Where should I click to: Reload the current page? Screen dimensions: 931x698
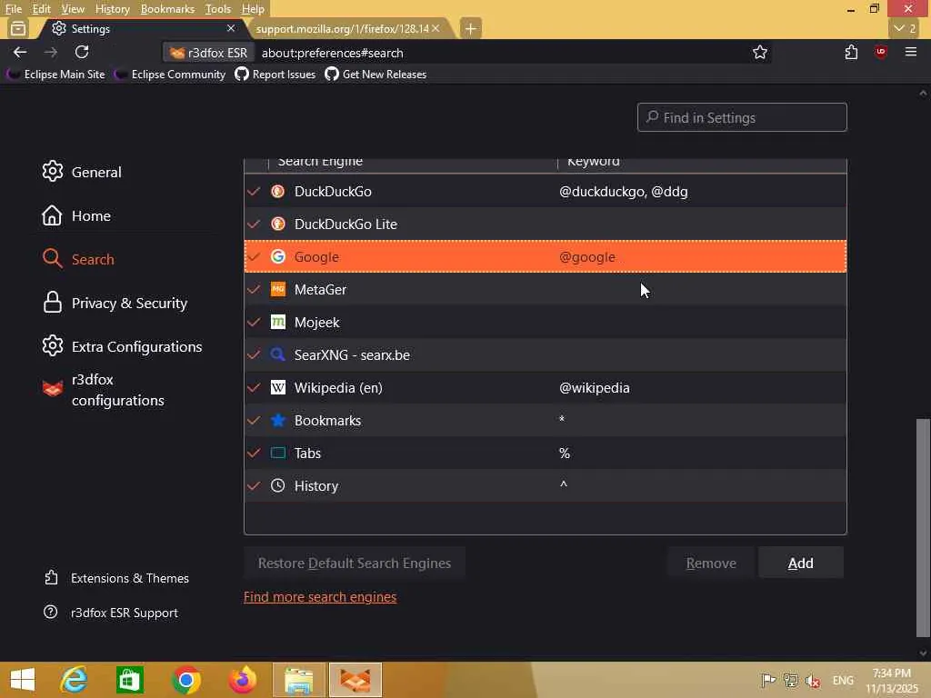(82, 52)
